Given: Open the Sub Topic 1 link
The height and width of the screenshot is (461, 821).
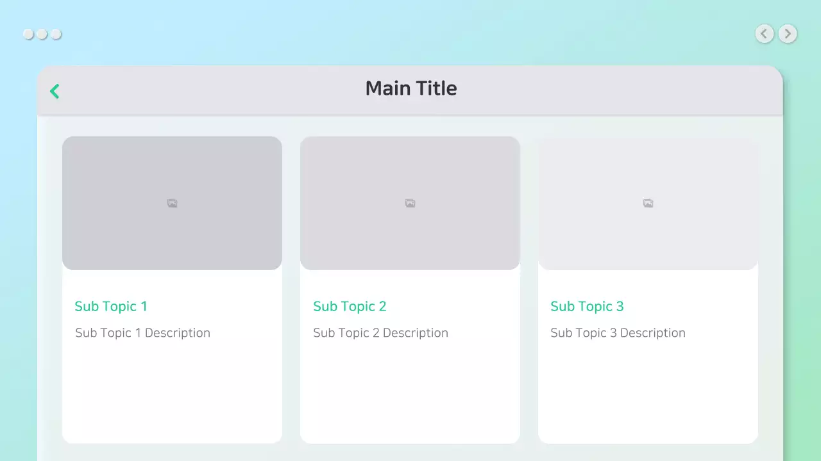Looking at the screenshot, I should tap(111, 306).
